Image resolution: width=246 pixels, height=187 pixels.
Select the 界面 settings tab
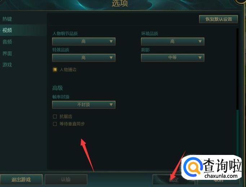[x=7, y=53]
